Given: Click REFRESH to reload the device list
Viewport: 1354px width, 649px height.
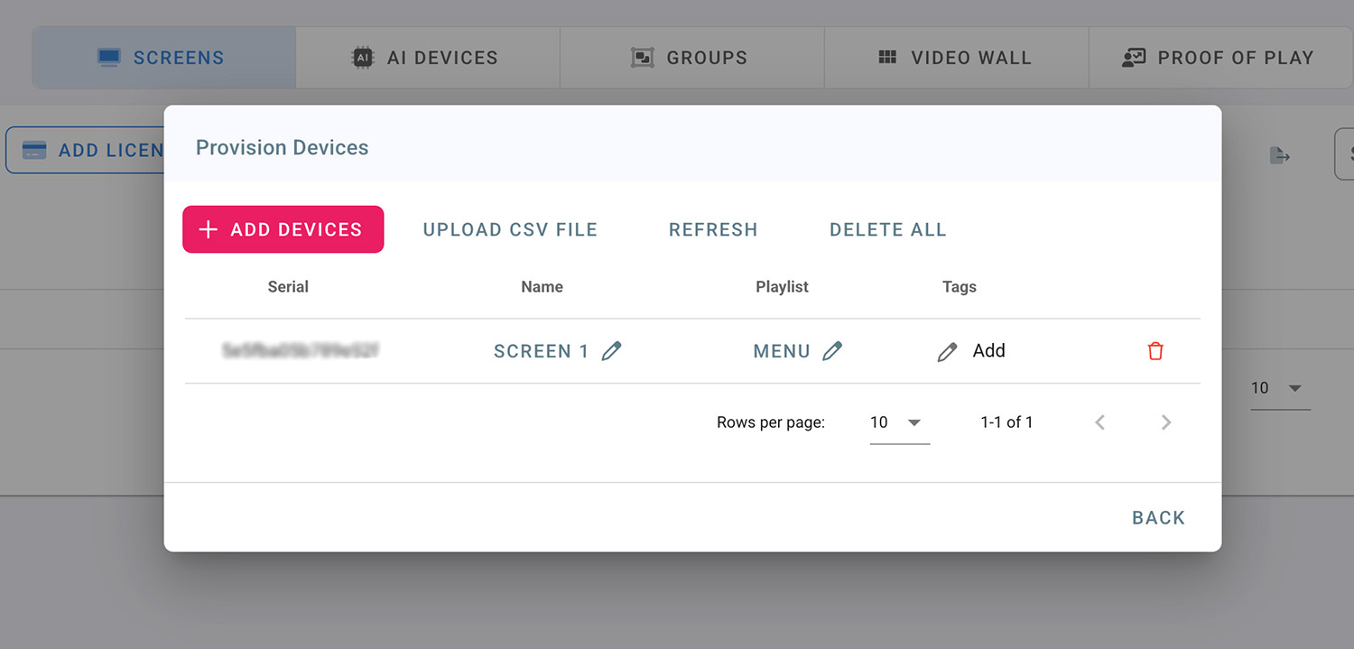Looking at the screenshot, I should coord(712,229).
